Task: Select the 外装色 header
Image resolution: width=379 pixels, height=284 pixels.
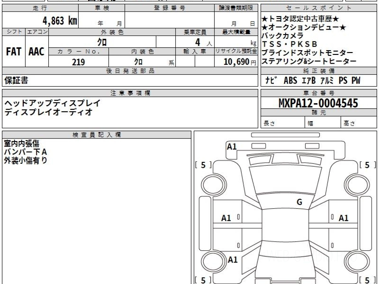Action: (112, 32)
